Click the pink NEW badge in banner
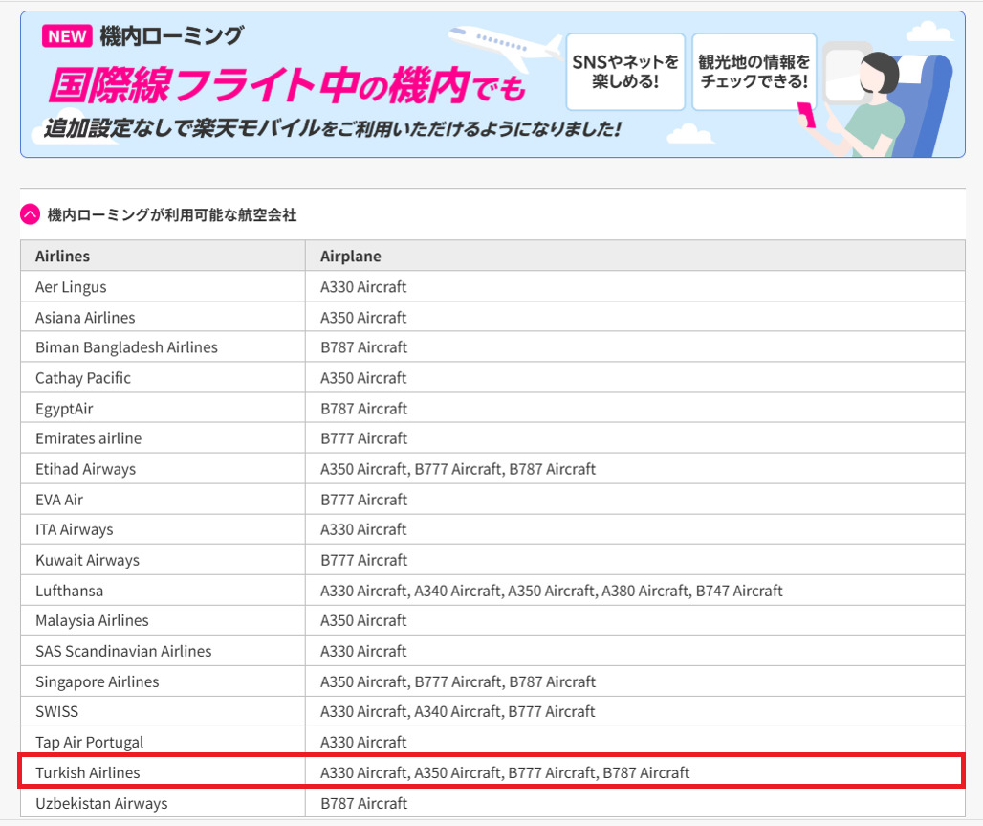Image resolution: width=983 pixels, height=826 pixels. coord(67,36)
